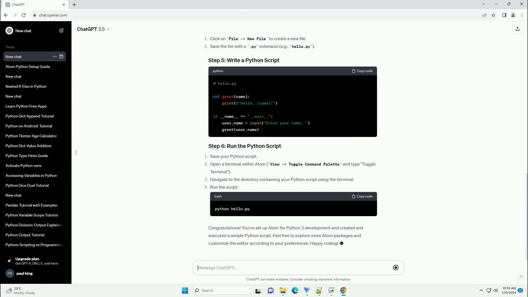Click the browser share page icon
The width and height of the screenshot is (528, 297).
coord(484,15)
